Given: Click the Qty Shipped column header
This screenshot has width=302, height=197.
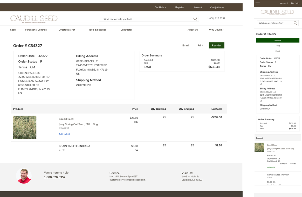Looking at the screenshot, I should pyautogui.click(x=186, y=109).
